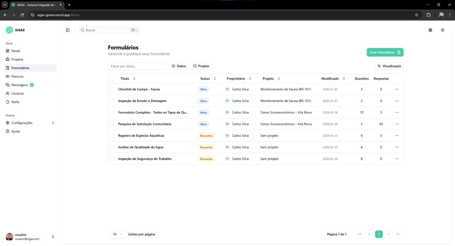
Task: Open row actions for Pesquisa de Satisfação Comunitária
Action: pos(397,124)
